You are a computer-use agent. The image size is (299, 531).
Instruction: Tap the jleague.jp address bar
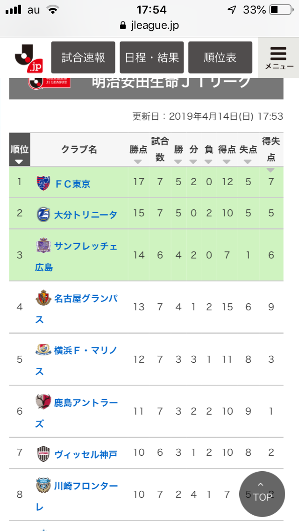coord(149,25)
